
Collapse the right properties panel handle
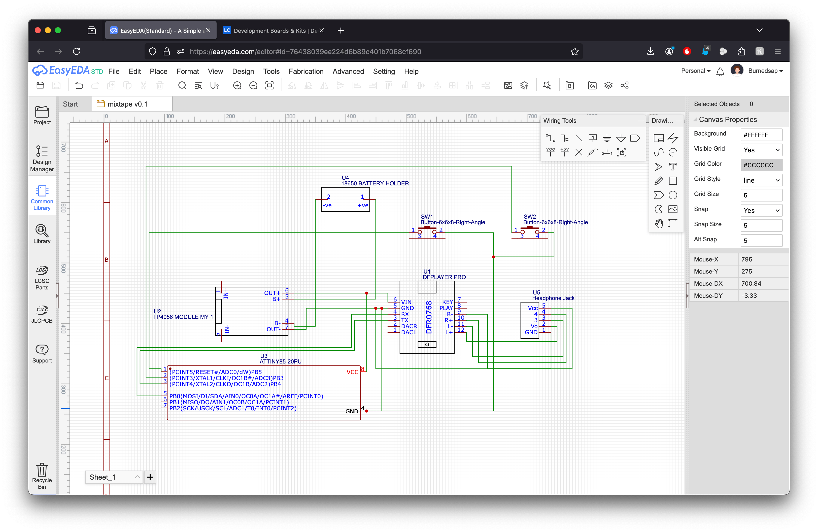tap(687, 295)
